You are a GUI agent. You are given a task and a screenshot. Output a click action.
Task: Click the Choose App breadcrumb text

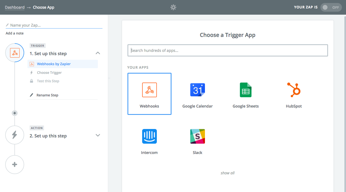click(x=43, y=7)
